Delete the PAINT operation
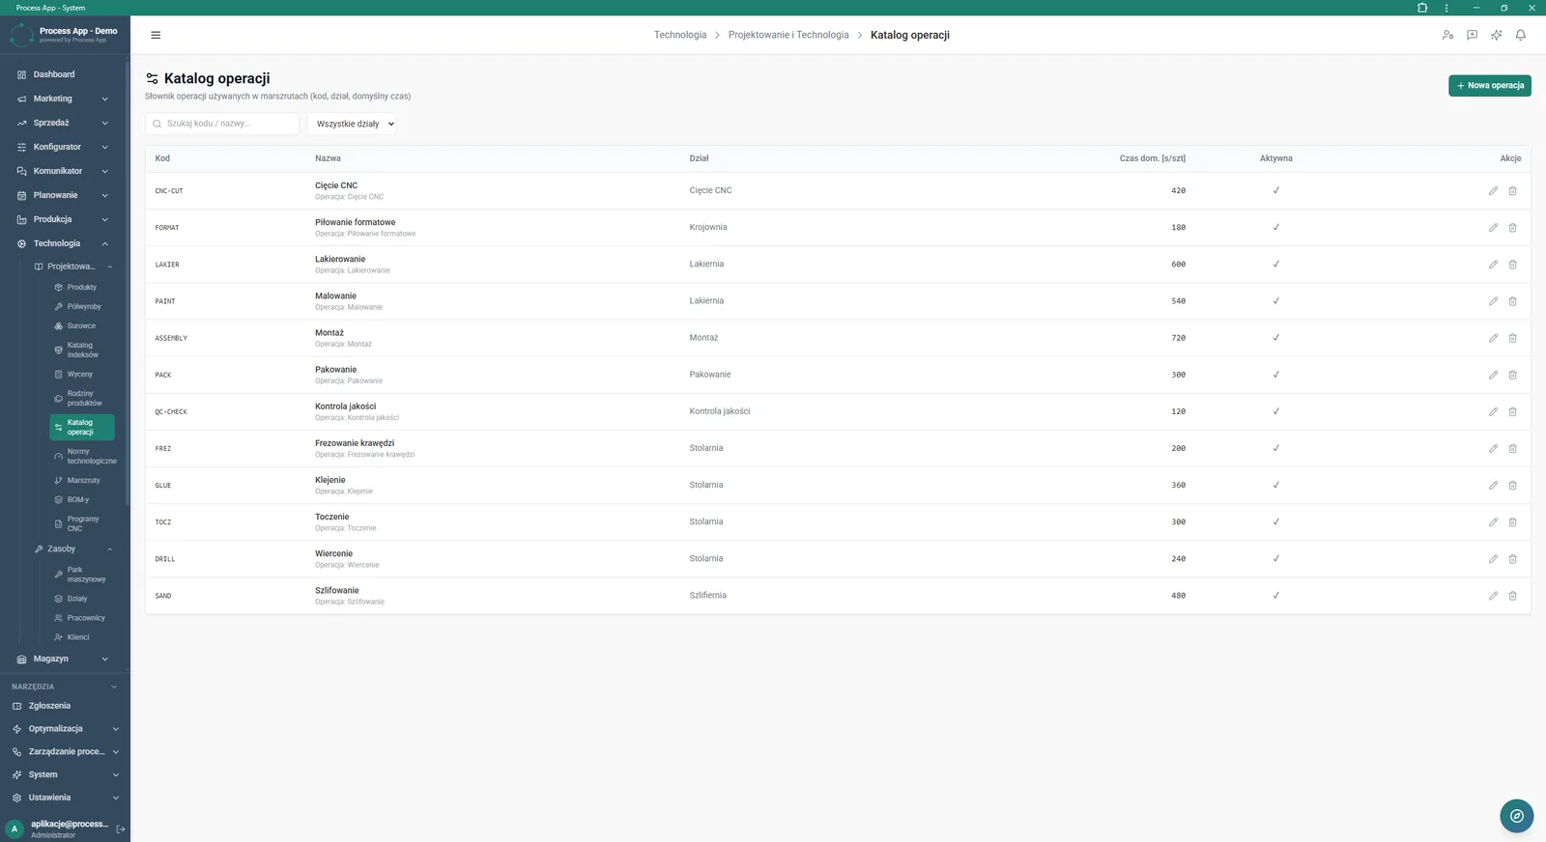The image size is (1546, 842). (1513, 301)
